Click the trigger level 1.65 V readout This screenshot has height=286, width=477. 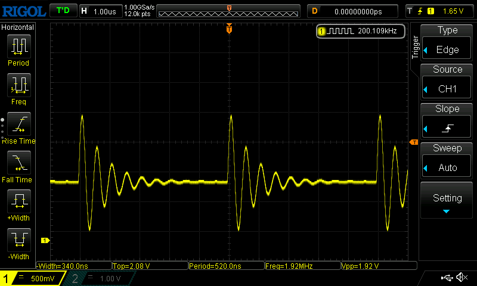click(453, 11)
